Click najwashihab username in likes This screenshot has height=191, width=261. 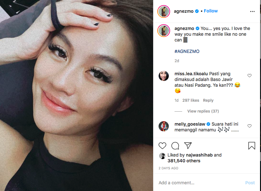coord(199,155)
